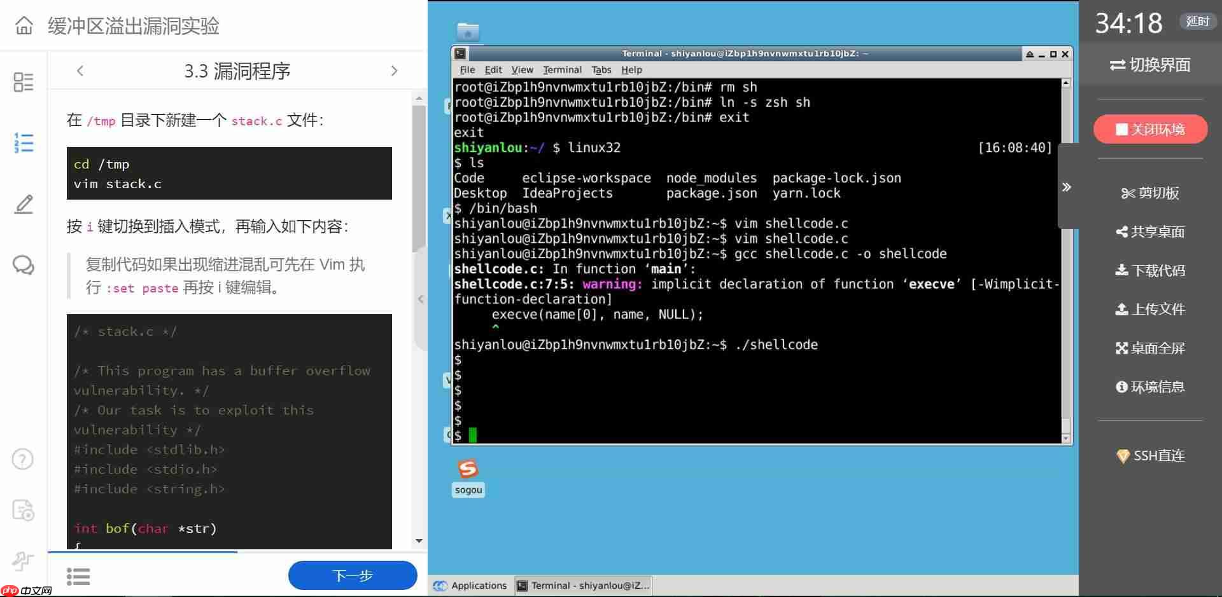Open the Edit menu in Terminal
This screenshot has width=1222, height=597.
coord(493,70)
